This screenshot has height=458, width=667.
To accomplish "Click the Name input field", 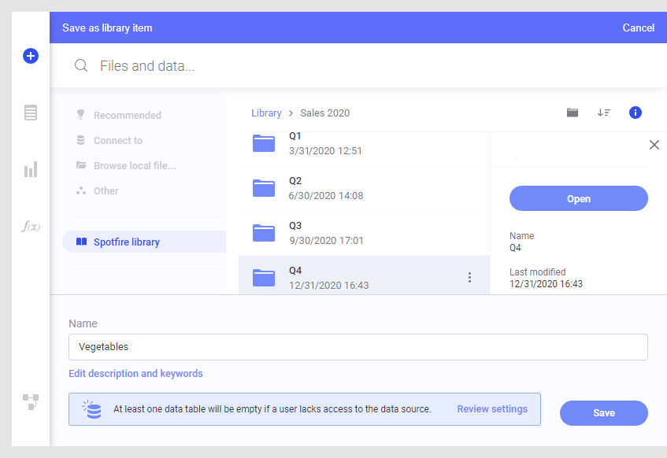I will 358,347.
